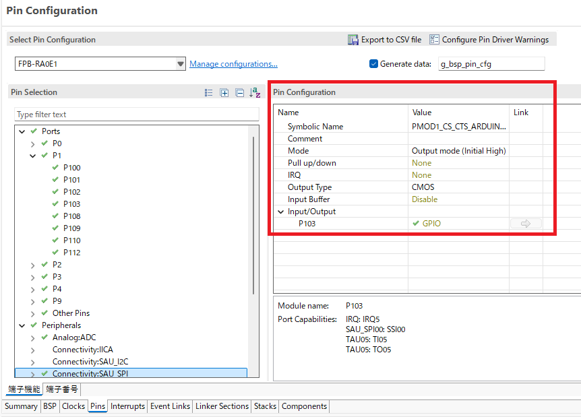Click the Manage configurations link
The image size is (581, 417).
click(233, 64)
